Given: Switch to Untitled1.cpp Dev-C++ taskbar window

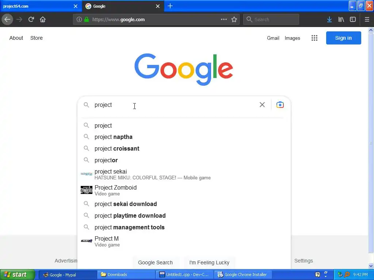Looking at the screenshot, I should 184,275.
